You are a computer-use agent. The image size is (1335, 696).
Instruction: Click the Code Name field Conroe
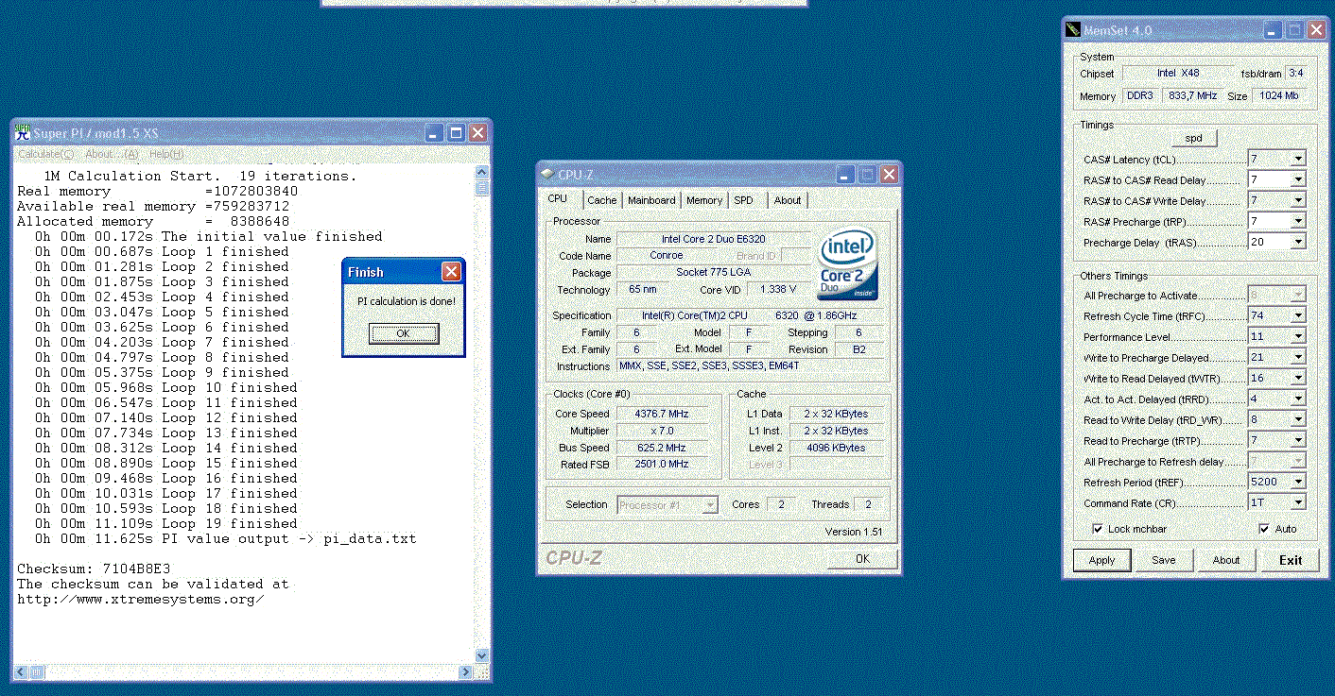pos(667,255)
